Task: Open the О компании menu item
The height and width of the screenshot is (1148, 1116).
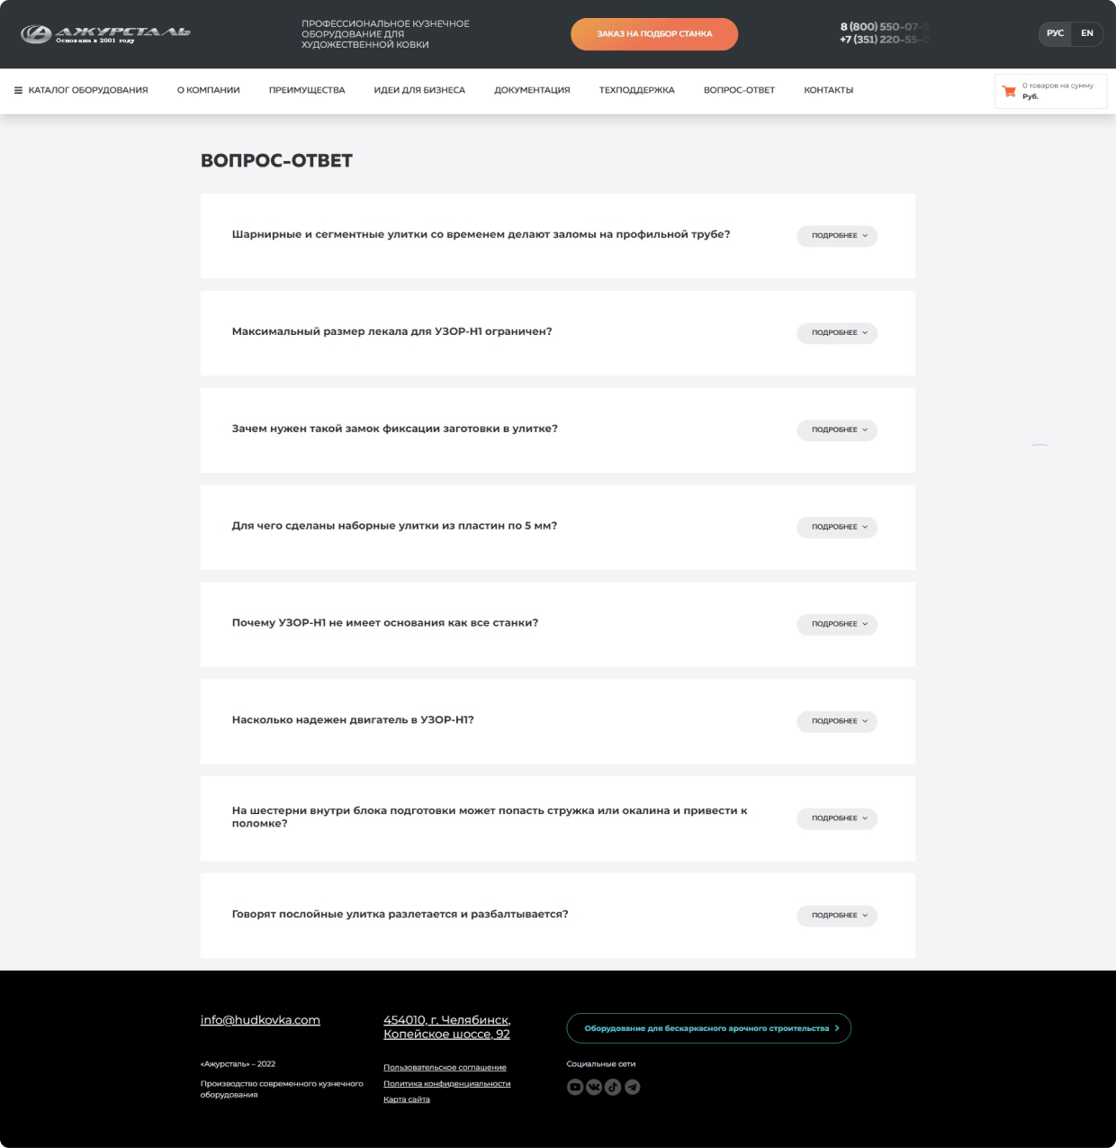Action: point(208,90)
